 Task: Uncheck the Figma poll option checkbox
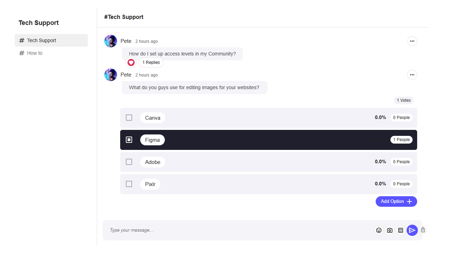[x=129, y=140]
